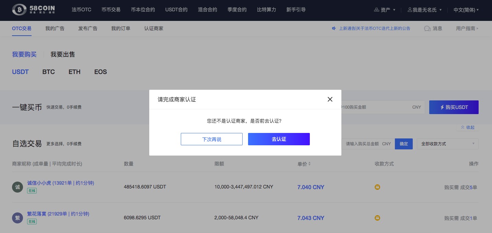Expand the 我是无名氏 account dropdown

tap(424, 10)
